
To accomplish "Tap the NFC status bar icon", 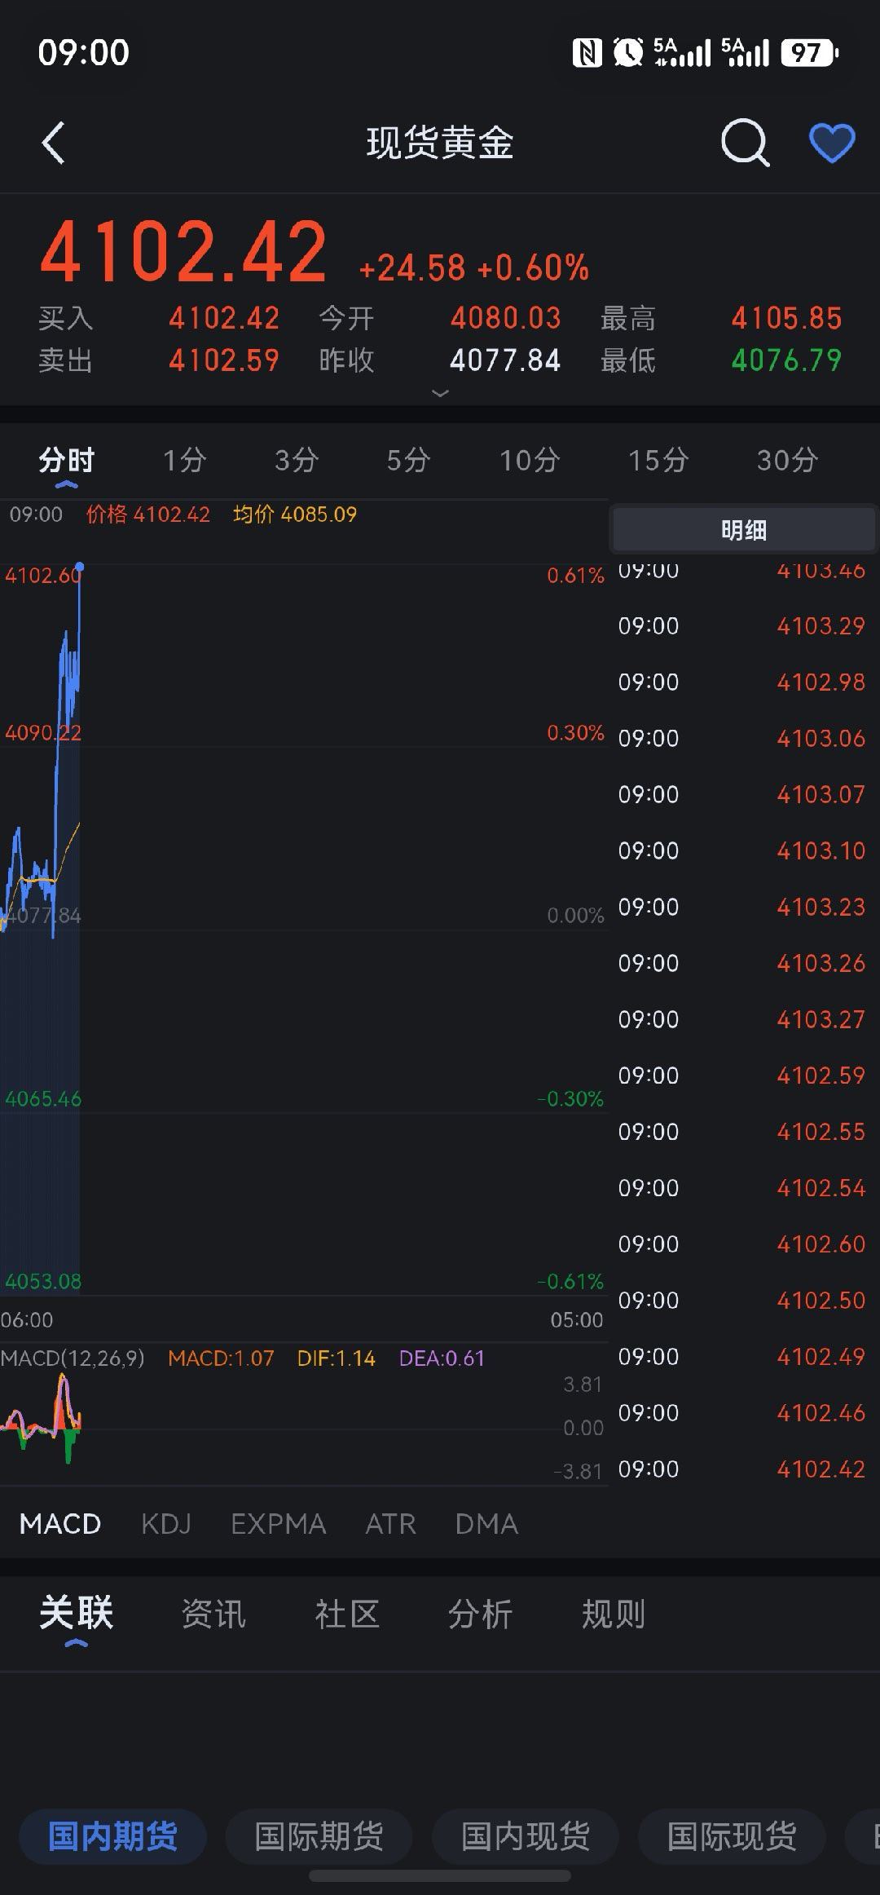I will point(587,53).
